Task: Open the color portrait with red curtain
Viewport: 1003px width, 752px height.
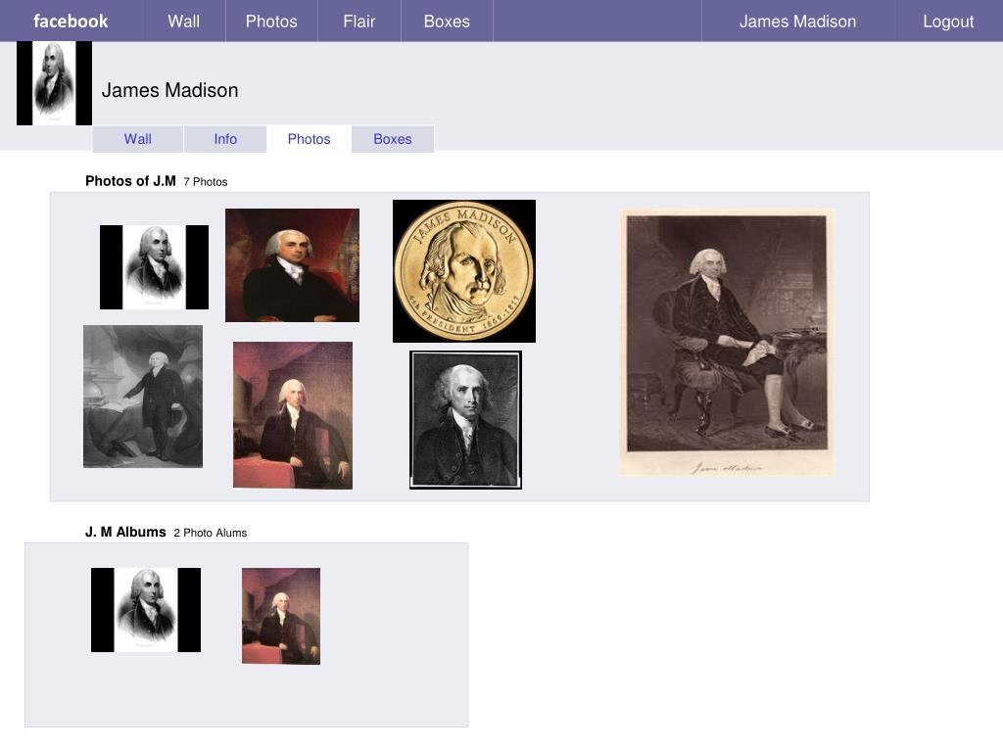Action: point(292,265)
